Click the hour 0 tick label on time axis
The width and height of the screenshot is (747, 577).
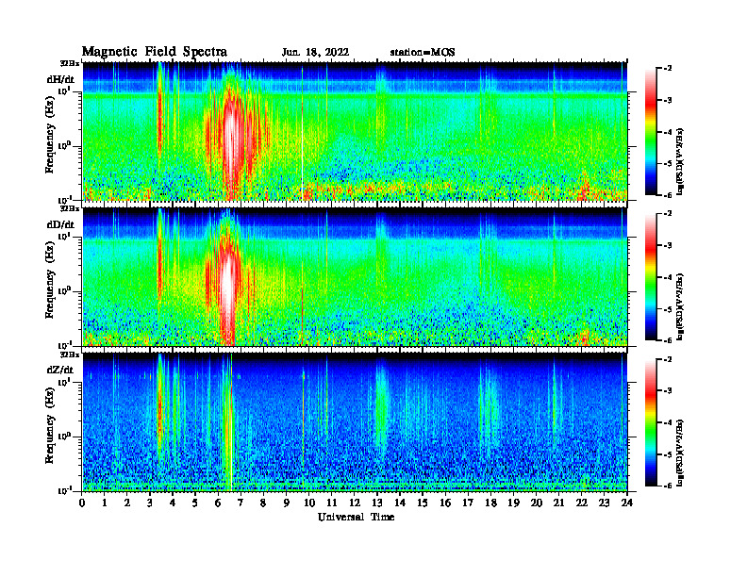[82, 503]
